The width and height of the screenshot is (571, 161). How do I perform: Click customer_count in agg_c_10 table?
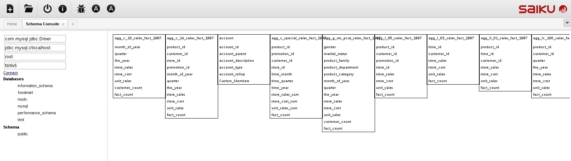pyautogui.click(x=128, y=88)
